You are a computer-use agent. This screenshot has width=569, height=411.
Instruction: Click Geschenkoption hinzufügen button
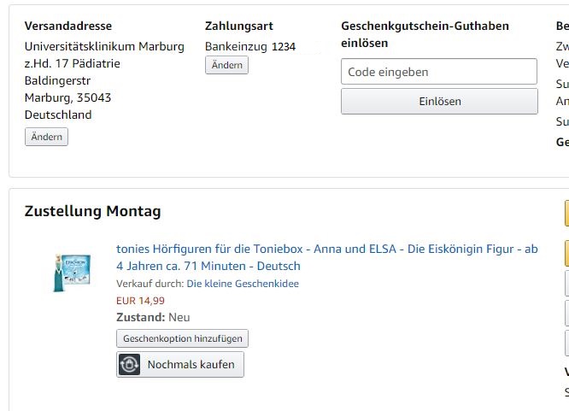point(183,338)
